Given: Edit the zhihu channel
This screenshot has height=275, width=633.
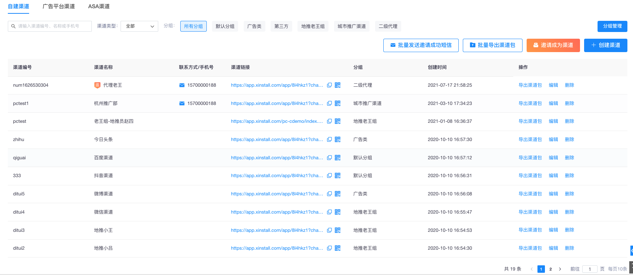Looking at the screenshot, I should click(554, 140).
